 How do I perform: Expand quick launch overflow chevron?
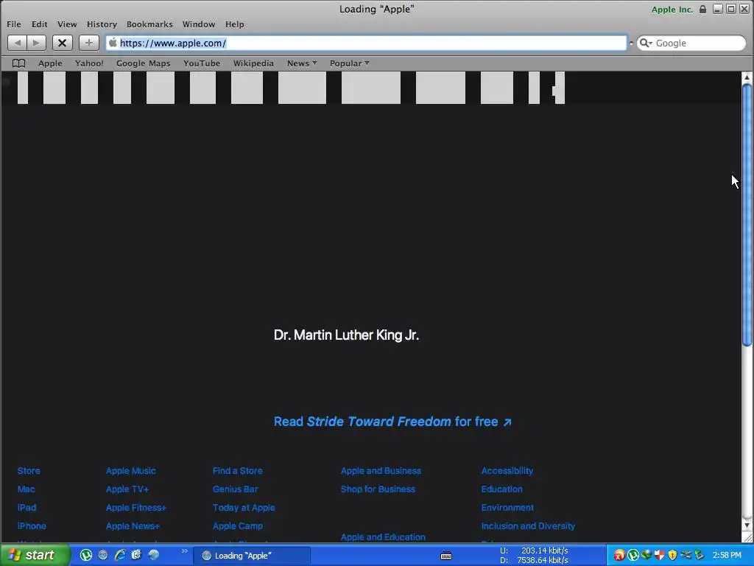[184, 551]
